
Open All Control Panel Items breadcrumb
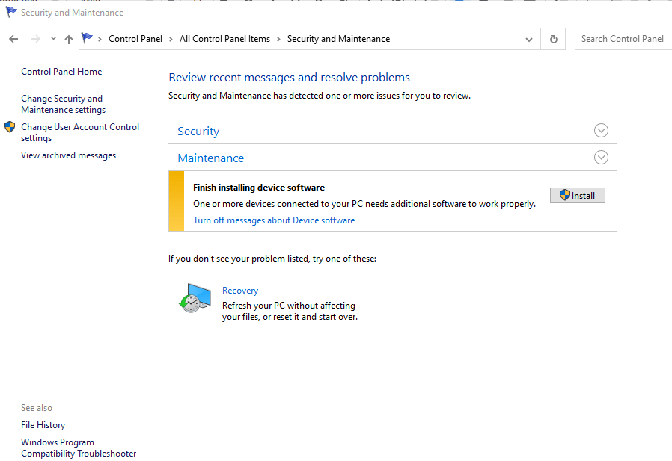(x=224, y=39)
